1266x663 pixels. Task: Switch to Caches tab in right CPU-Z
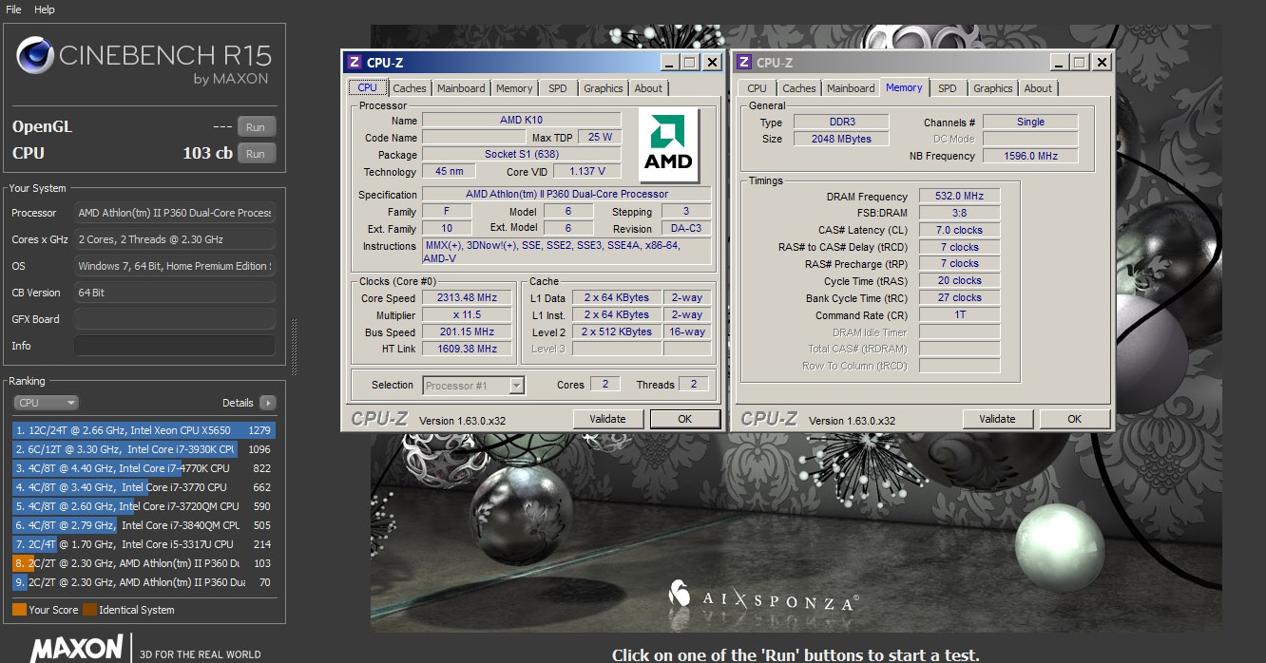click(x=799, y=88)
